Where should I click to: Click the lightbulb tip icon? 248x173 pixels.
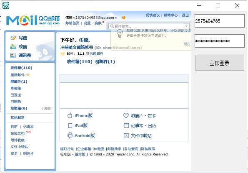click(120, 33)
